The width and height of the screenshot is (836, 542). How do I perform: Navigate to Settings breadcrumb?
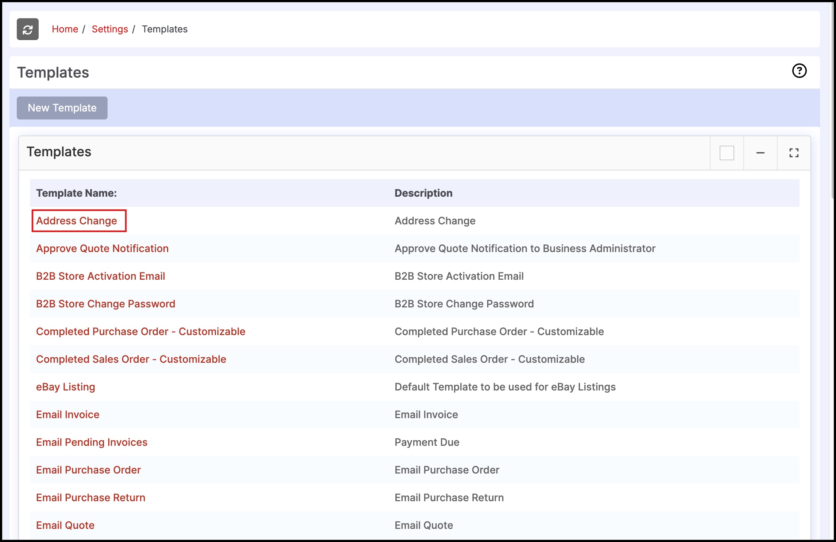pyautogui.click(x=110, y=29)
